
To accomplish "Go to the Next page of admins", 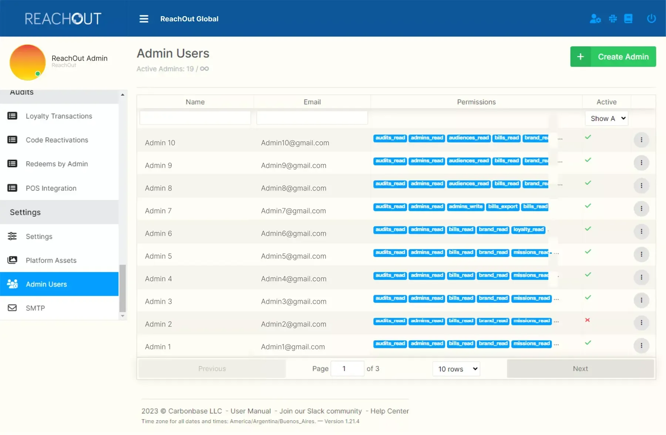I will 580,369.
